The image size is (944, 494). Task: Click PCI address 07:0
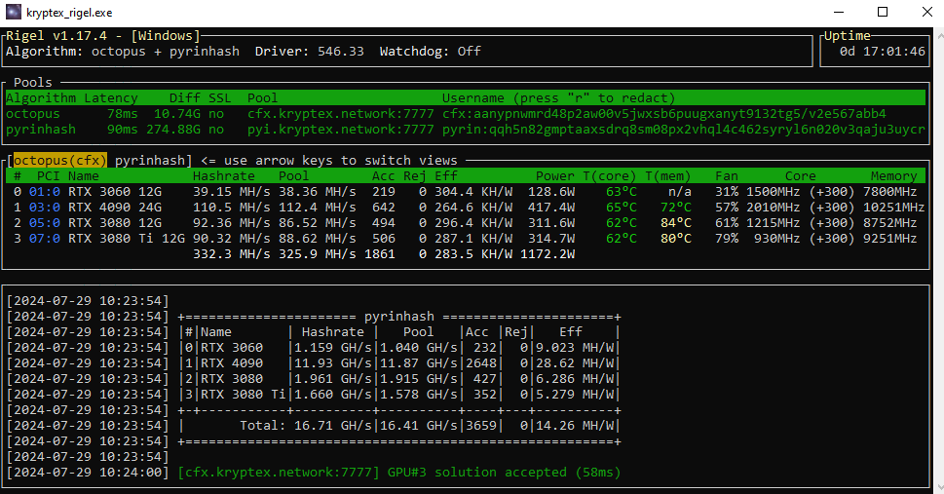pos(45,239)
